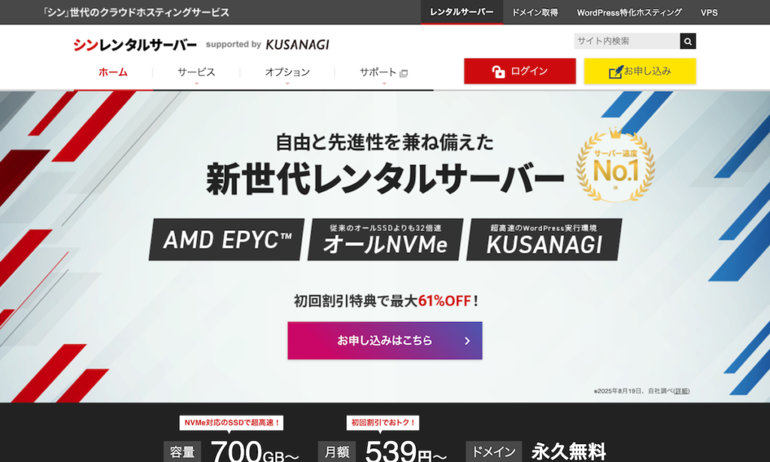Click the AMD EPYC feature banner

click(226, 240)
